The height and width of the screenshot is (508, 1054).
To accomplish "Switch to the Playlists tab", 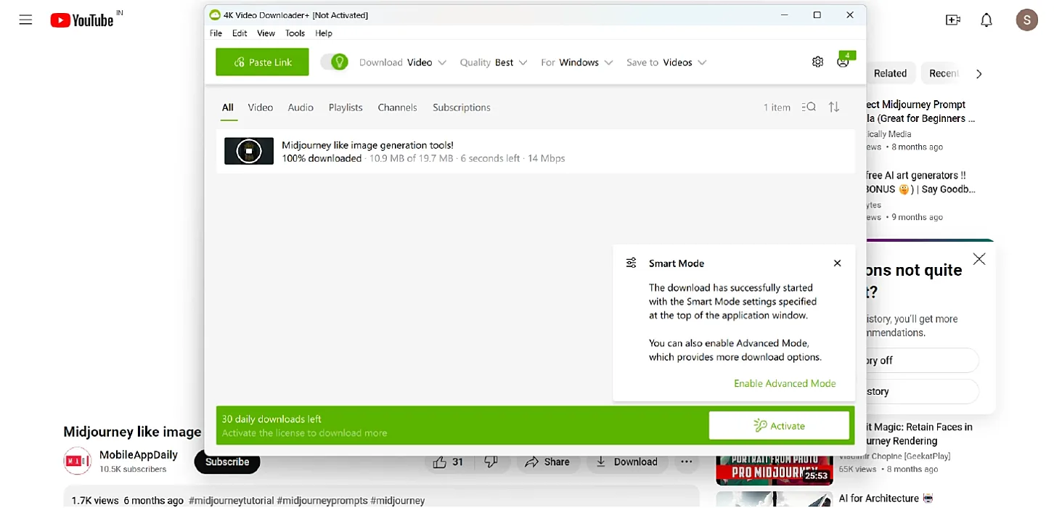I will 346,107.
